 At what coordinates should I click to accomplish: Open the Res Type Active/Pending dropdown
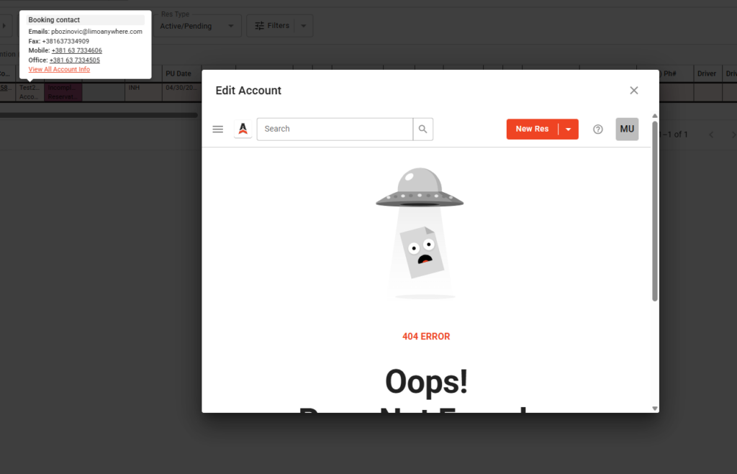pyautogui.click(x=199, y=26)
